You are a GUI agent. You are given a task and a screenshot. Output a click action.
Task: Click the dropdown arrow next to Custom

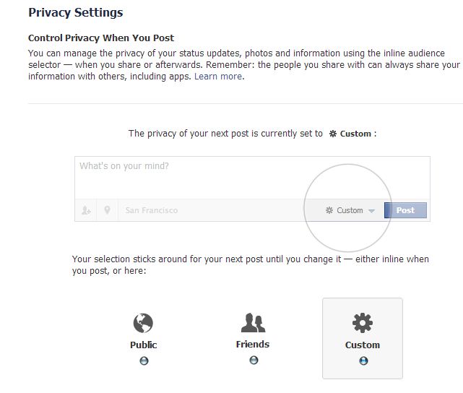click(371, 211)
